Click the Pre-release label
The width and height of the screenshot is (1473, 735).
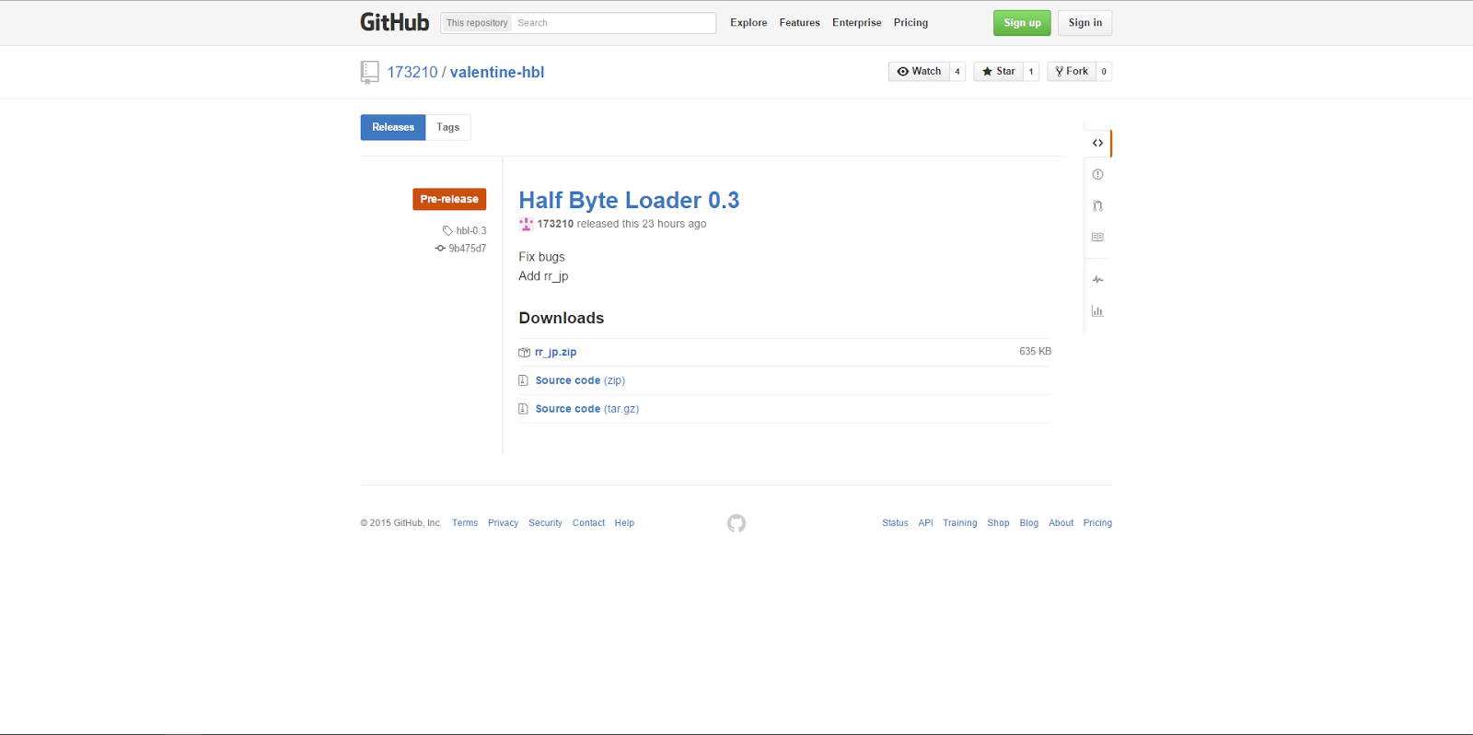[x=449, y=199]
